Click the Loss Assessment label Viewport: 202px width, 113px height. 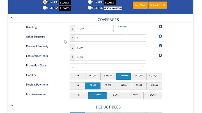36,94
